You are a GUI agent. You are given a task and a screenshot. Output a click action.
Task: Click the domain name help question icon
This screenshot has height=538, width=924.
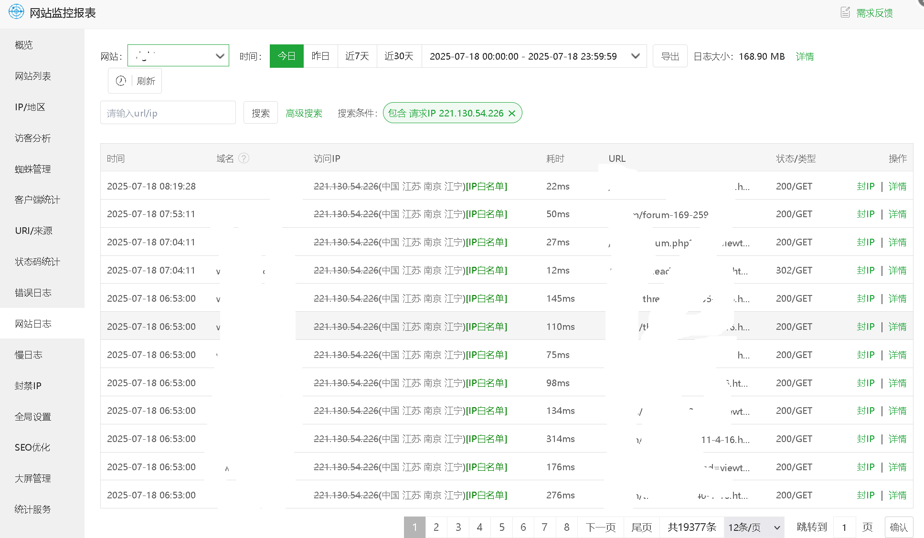pyautogui.click(x=244, y=158)
